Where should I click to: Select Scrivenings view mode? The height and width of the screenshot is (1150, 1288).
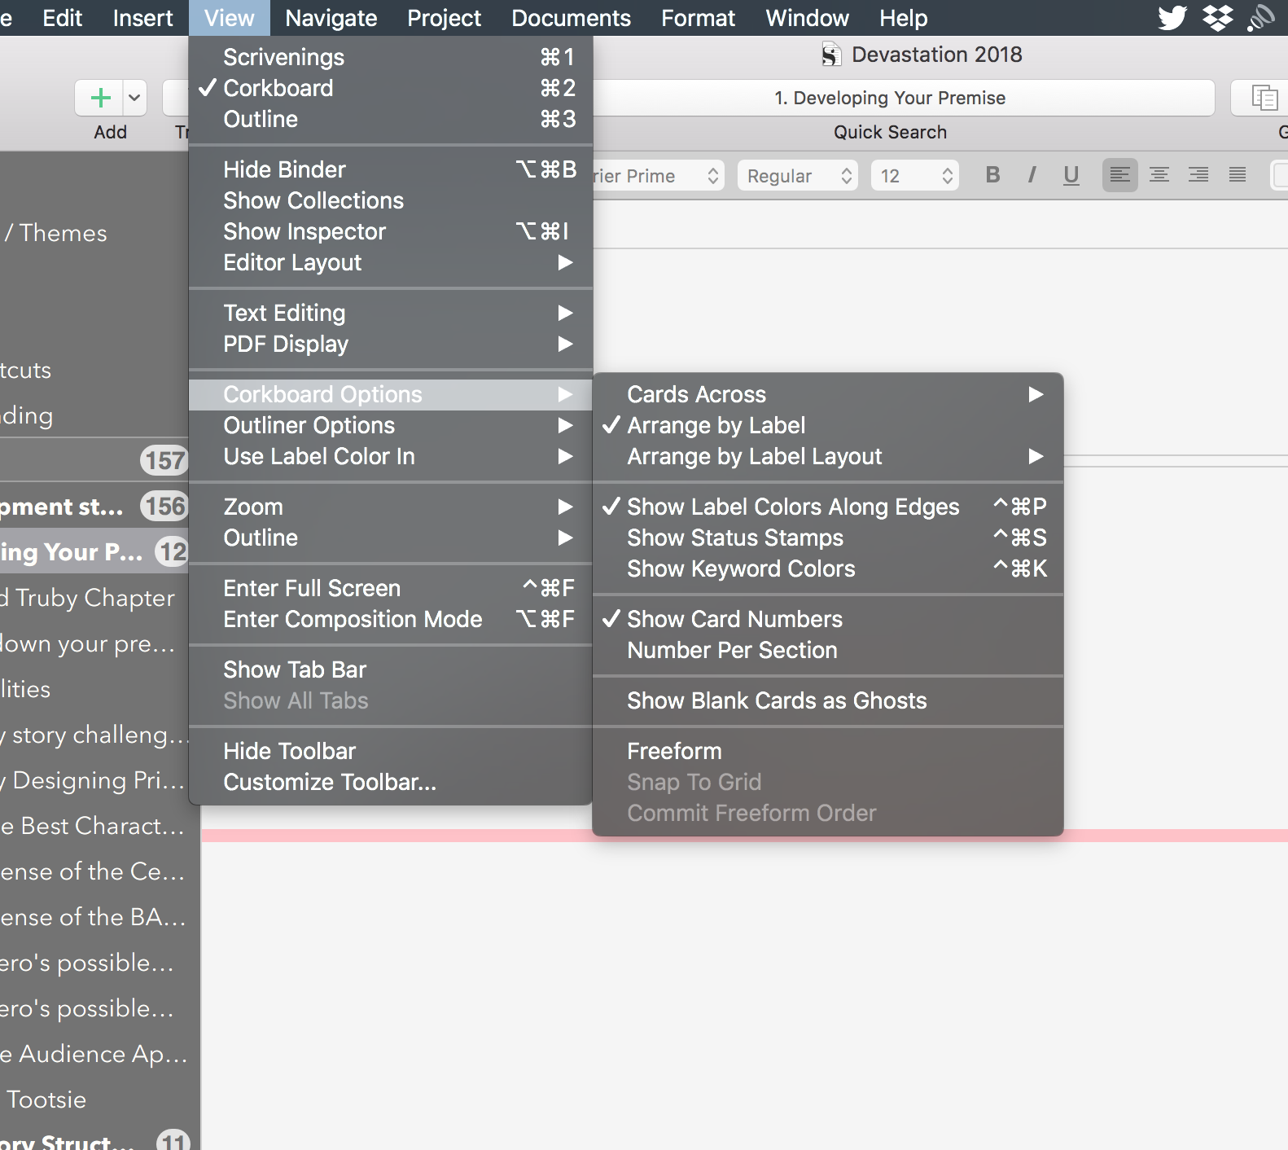[x=391, y=57]
